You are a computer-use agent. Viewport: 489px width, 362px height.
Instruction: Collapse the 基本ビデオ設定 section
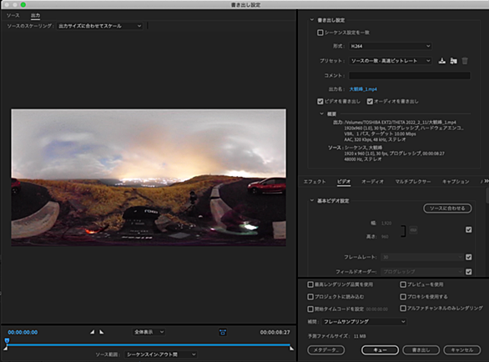click(311, 200)
